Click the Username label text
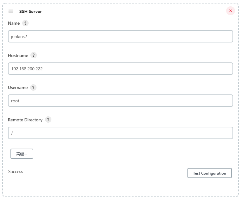 click(18, 87)
